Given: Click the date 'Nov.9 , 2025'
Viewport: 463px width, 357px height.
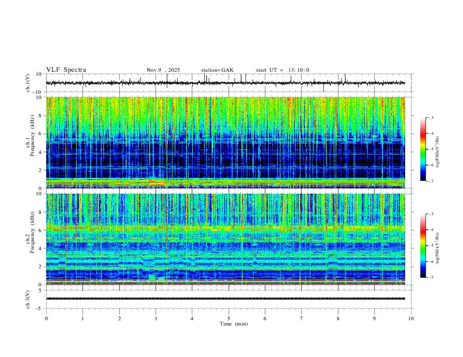Looking at the screenshot, I should tap(163, 70).
